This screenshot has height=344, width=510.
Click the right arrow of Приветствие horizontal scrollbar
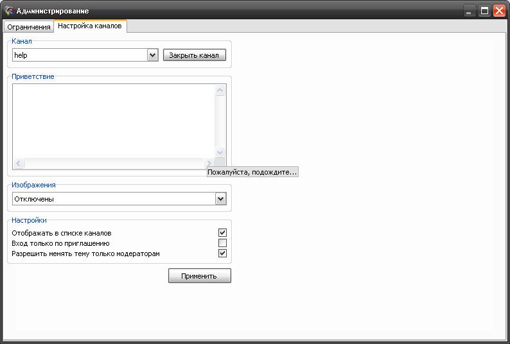[208, 164]
